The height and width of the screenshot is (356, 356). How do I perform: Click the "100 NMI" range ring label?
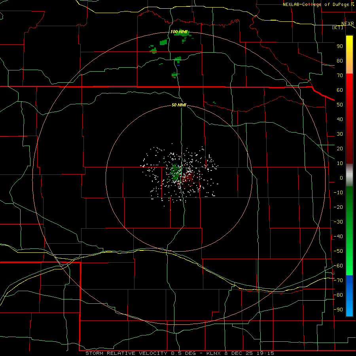tap(179, 32)
